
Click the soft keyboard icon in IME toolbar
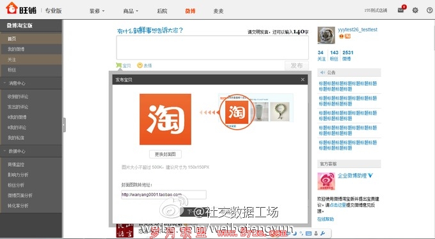(x=308, y=233)
